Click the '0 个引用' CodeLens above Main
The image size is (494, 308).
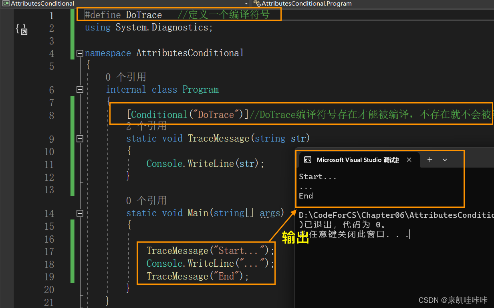pos(146,201)
